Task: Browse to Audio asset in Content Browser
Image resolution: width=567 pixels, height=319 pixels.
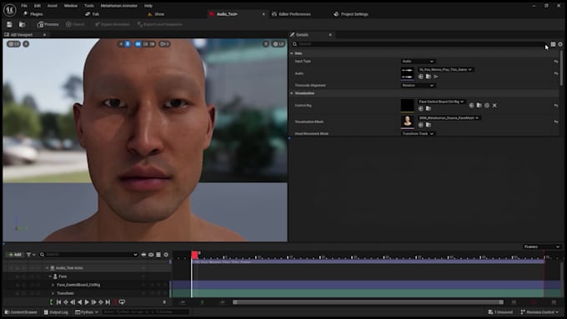Action: (x=428, y=77)
